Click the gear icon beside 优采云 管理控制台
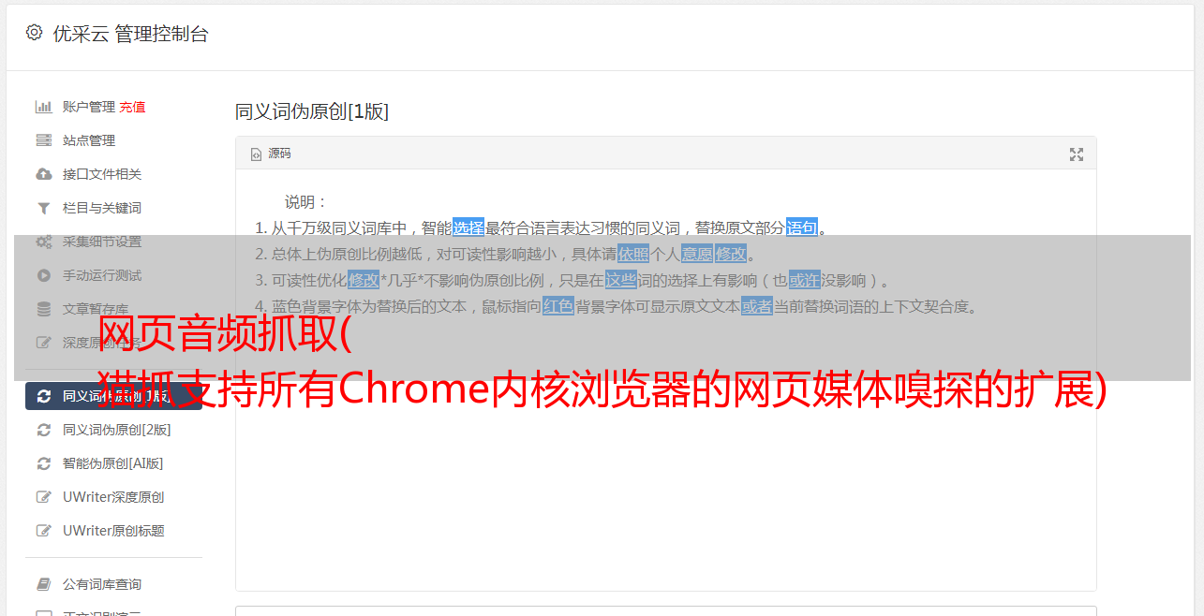The height and width of the screenshot is (616, 1204). pos(35,33)
